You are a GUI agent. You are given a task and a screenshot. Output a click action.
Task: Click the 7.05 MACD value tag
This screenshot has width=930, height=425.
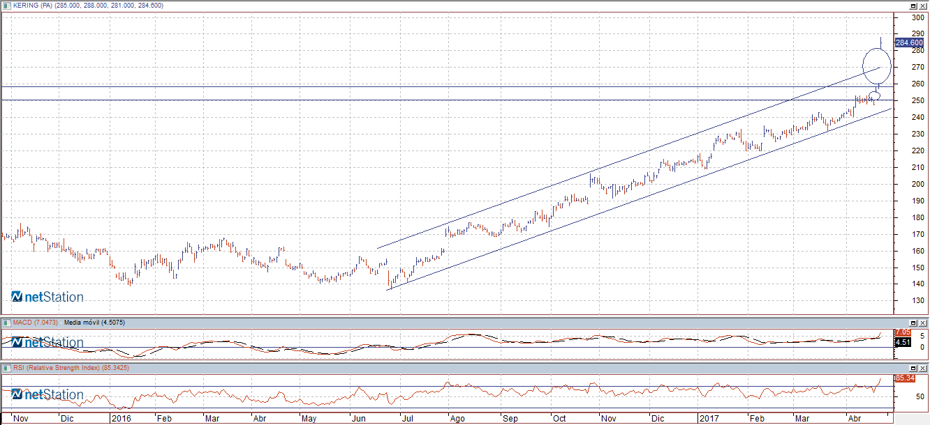click(x=902, y=332)
